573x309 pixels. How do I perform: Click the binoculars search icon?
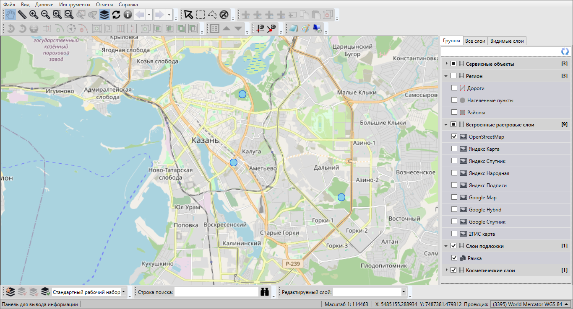(x=265, y=292)
